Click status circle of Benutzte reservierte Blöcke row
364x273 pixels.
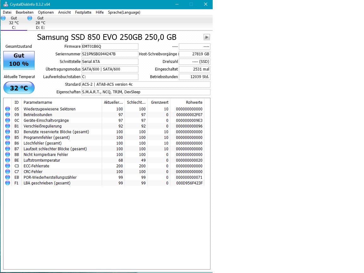[8, 132]
